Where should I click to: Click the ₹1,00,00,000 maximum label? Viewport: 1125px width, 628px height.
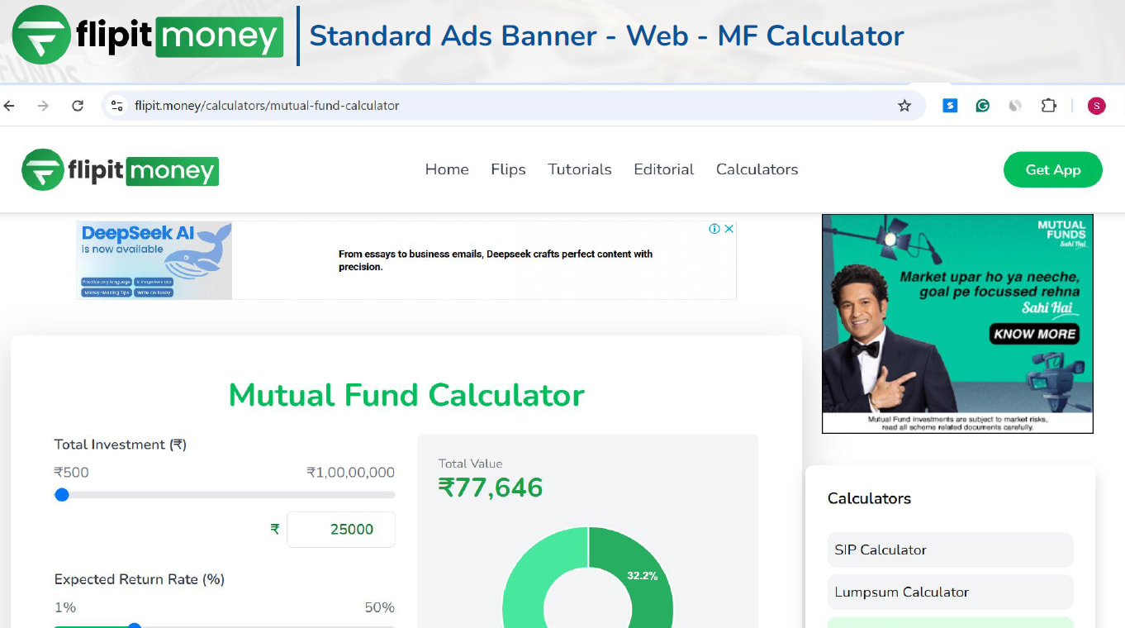350,473
